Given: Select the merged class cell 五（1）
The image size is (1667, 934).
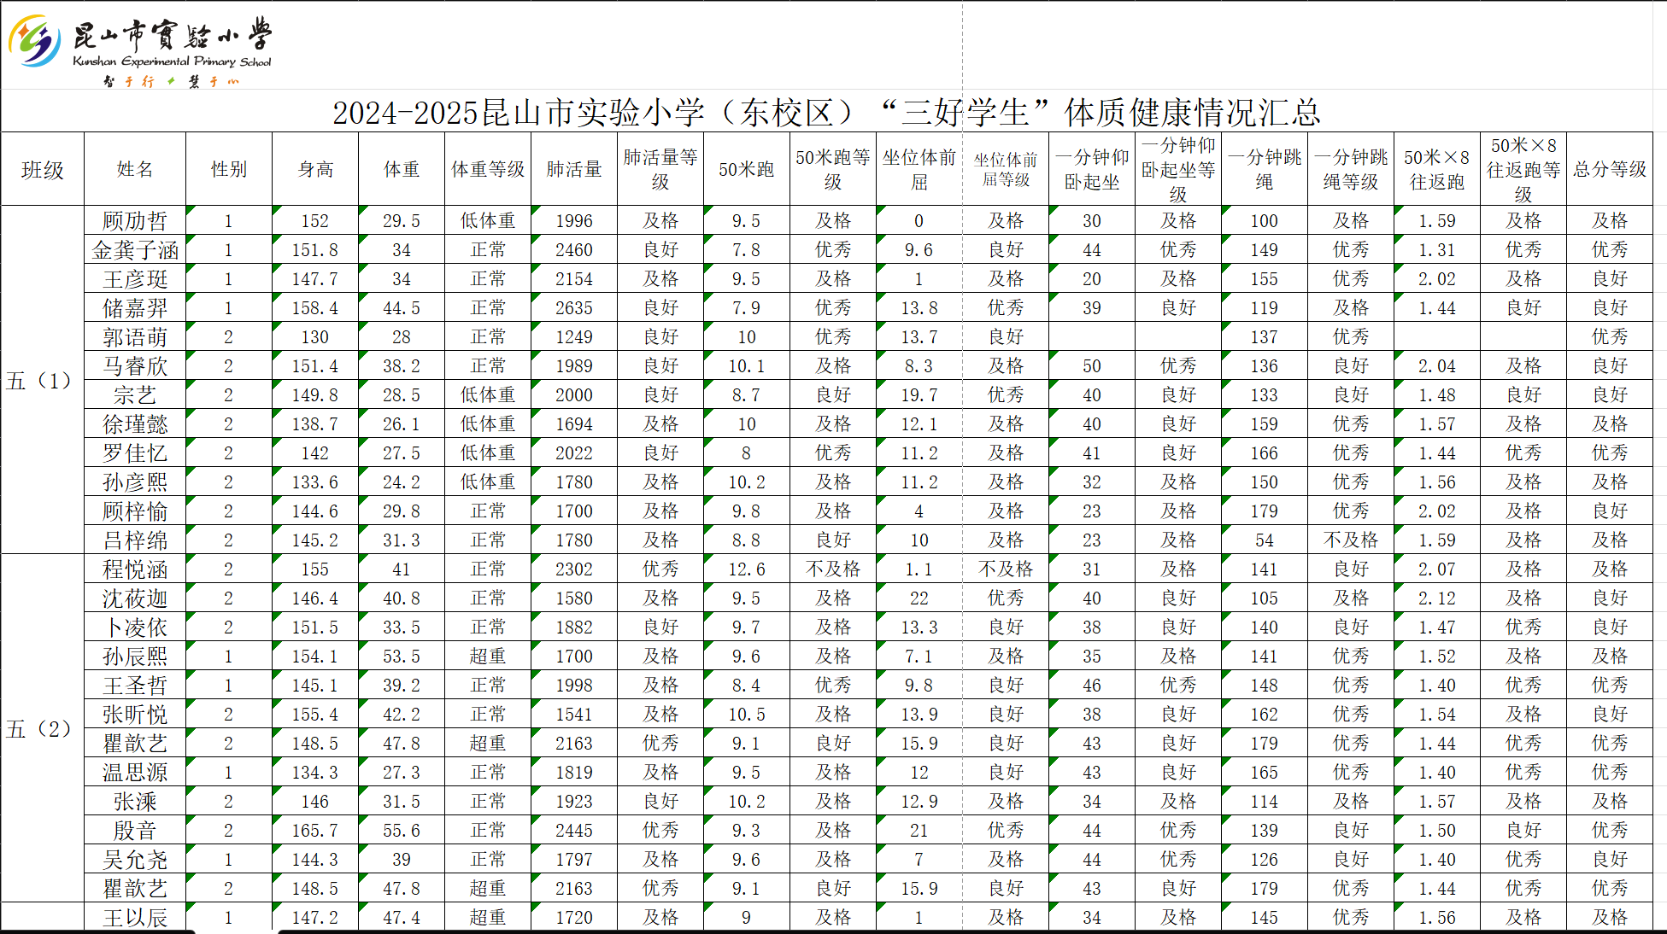Looking at the screenshot, I should [x=43, y=380].
